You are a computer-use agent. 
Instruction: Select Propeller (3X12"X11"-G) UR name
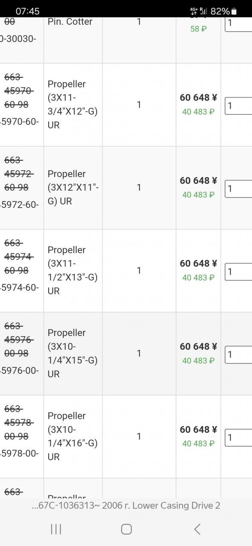[72, 188]
